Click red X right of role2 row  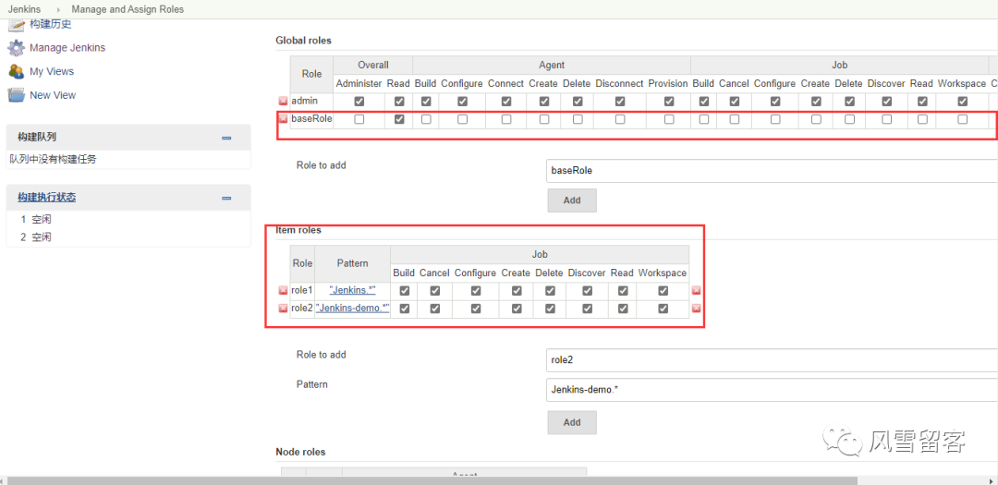(x=696, y=309)
